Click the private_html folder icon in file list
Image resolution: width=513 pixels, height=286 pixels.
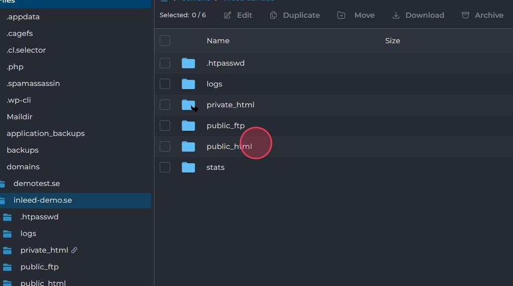188,105
